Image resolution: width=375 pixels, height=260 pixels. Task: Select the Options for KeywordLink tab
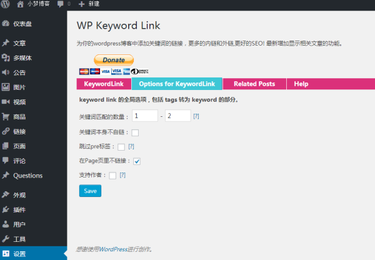tap(177, 84)
